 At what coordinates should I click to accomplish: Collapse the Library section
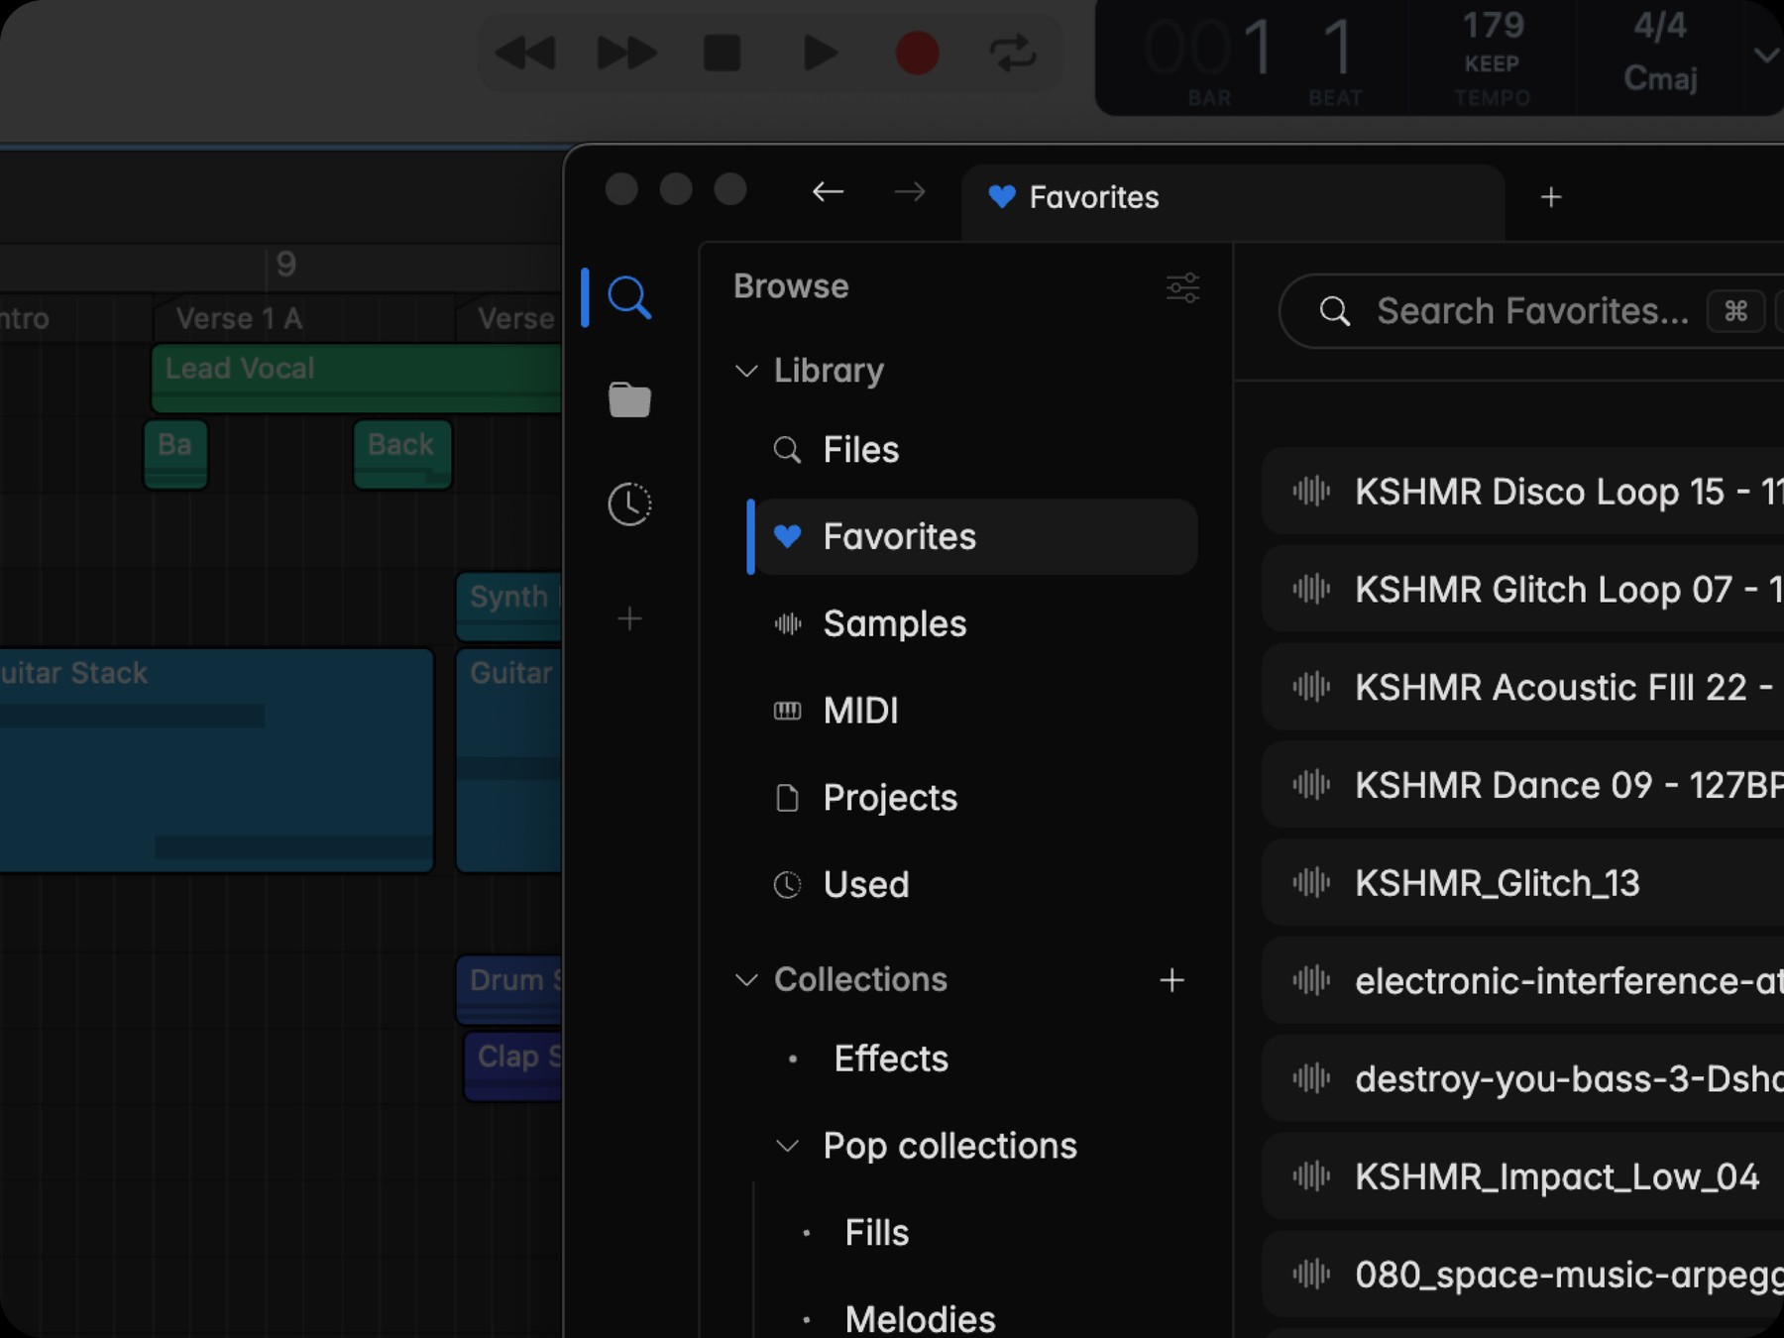[x=746, y=371]
